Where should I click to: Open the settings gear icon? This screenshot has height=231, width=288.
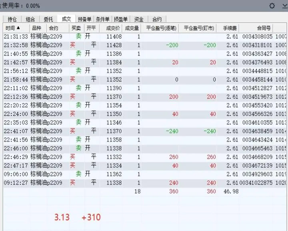pyautogui.click(x=272, y=6)
